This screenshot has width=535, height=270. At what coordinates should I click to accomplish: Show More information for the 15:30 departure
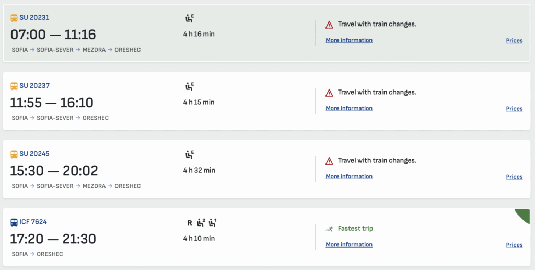coord(349,176)
